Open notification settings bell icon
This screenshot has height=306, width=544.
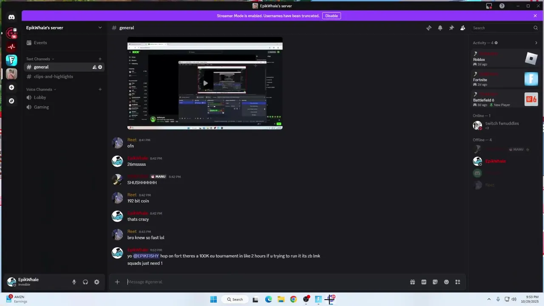coord(440,28)
